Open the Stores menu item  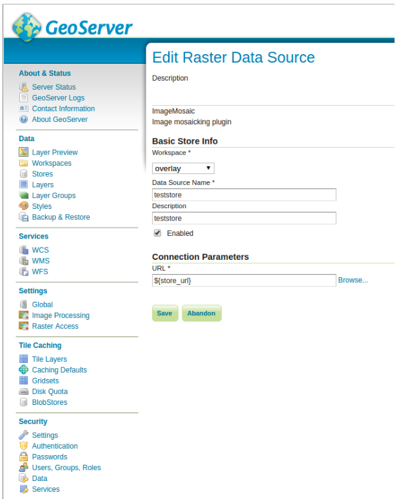(43, 174)
